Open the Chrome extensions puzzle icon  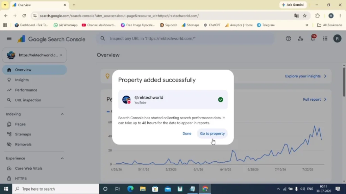coord(317,15)
